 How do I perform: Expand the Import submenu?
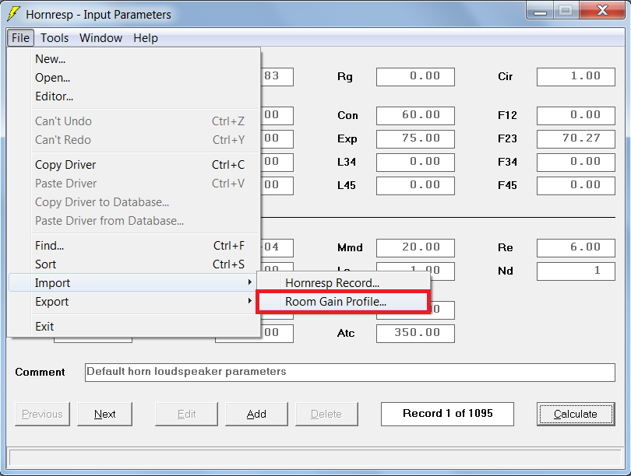tap(134, 283)
